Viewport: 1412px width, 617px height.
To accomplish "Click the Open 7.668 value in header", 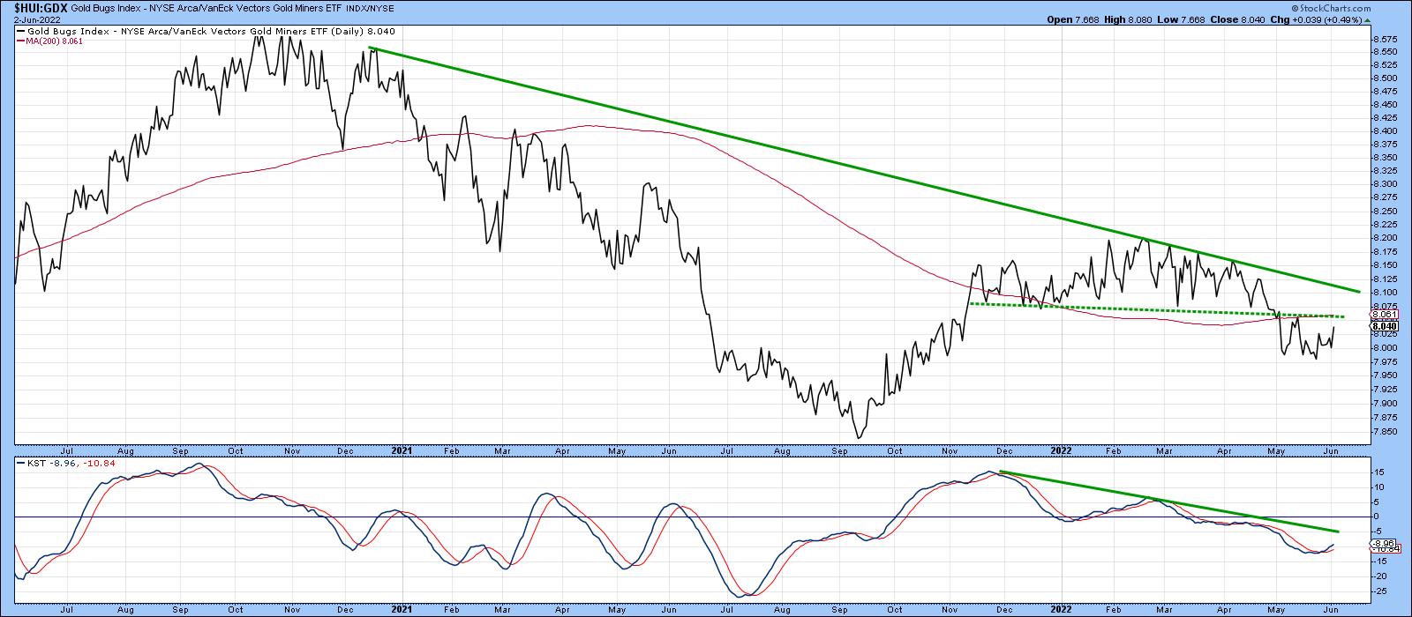I will point(1070,19).
